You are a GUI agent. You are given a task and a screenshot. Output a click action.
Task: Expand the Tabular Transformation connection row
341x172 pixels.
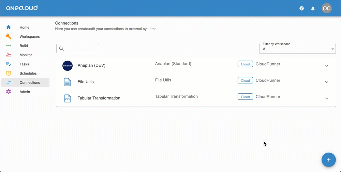click(327, 98)
